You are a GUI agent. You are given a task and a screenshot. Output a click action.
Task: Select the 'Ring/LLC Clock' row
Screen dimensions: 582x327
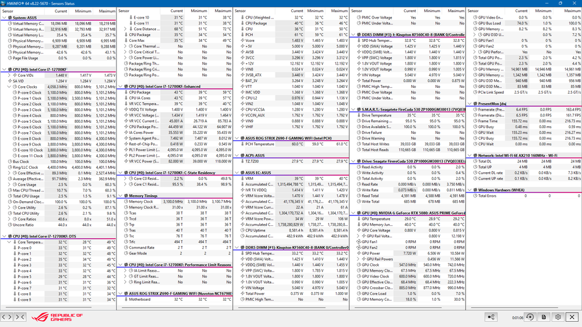coord(58,167)
